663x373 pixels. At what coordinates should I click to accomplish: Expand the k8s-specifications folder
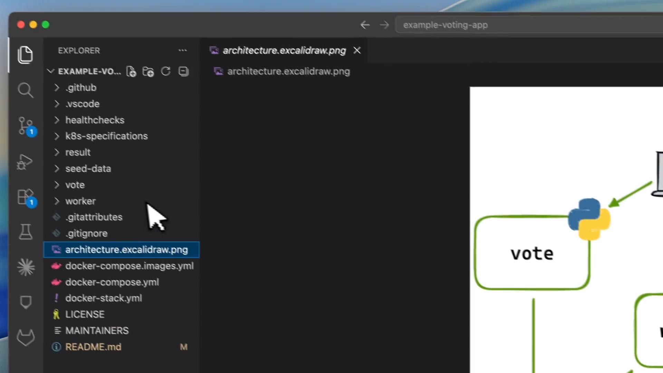121,136
